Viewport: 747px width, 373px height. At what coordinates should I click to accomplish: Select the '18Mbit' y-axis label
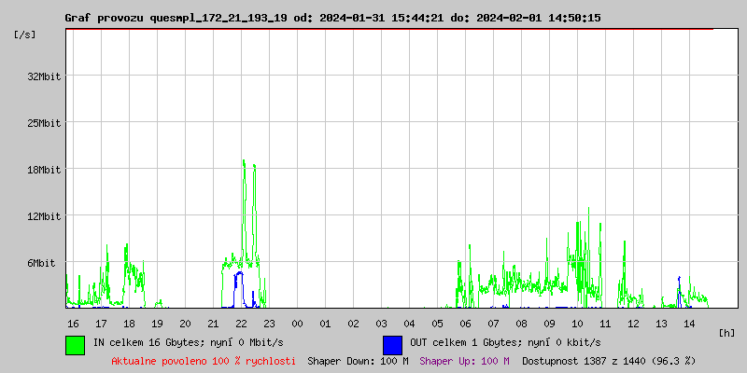(44, 170)
